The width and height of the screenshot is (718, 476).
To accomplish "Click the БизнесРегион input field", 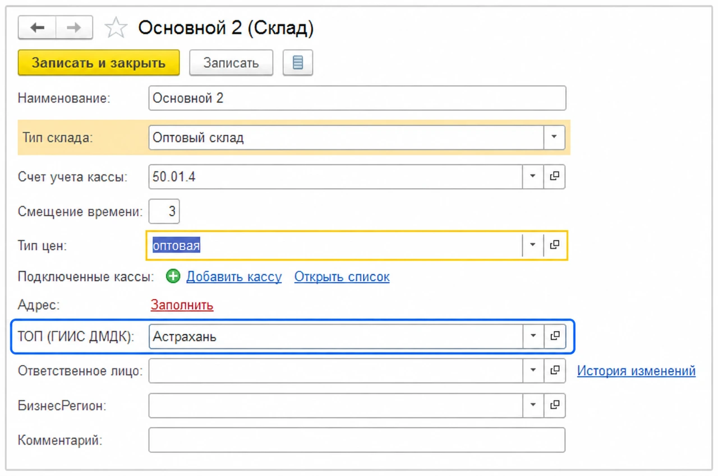I will click(335, 405).
